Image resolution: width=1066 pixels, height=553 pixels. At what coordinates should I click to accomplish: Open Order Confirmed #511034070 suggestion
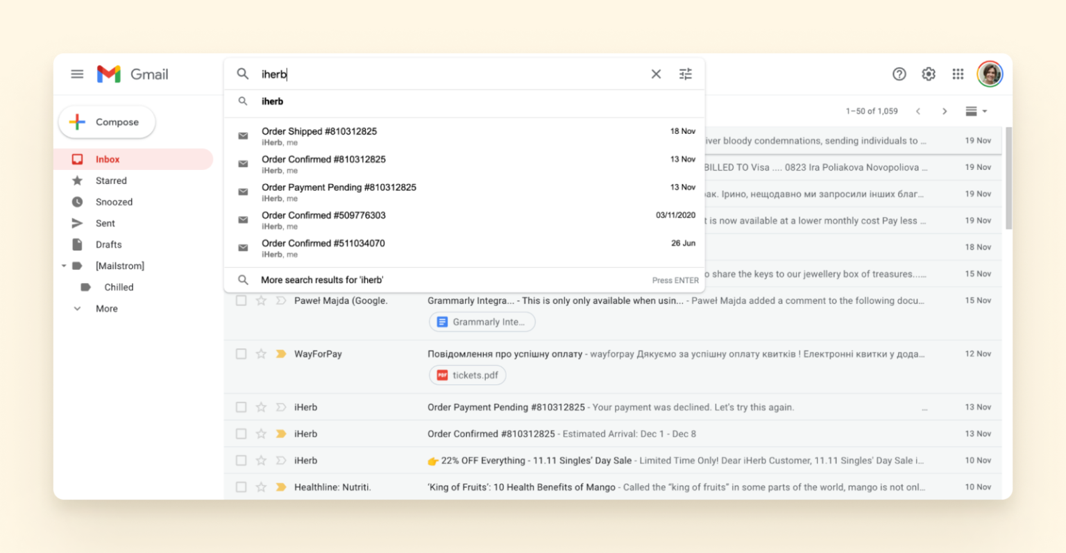pos(464,248)
